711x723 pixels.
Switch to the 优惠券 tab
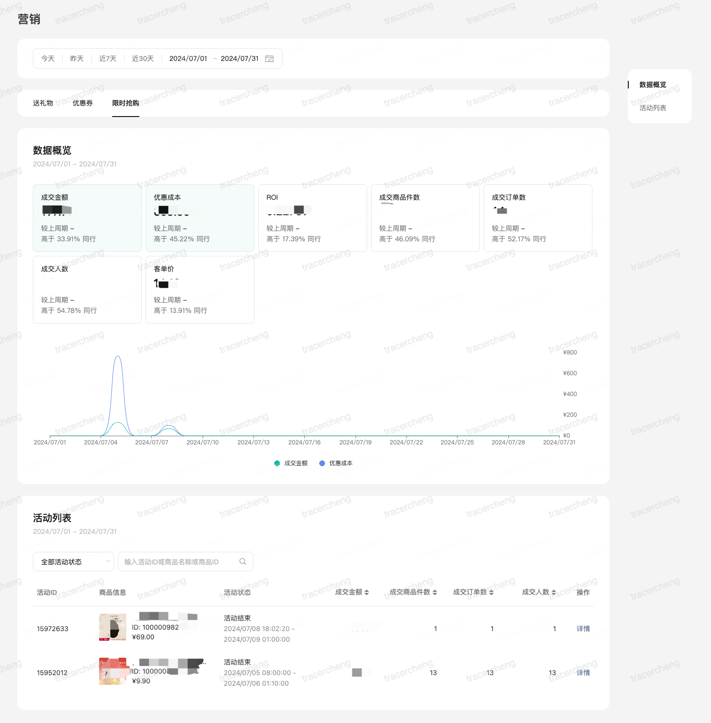click(83, 103)
